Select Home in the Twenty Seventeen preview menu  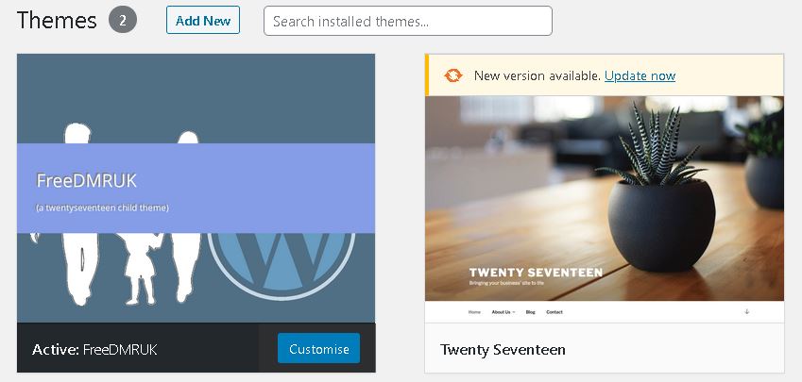[x=474, y=312]
